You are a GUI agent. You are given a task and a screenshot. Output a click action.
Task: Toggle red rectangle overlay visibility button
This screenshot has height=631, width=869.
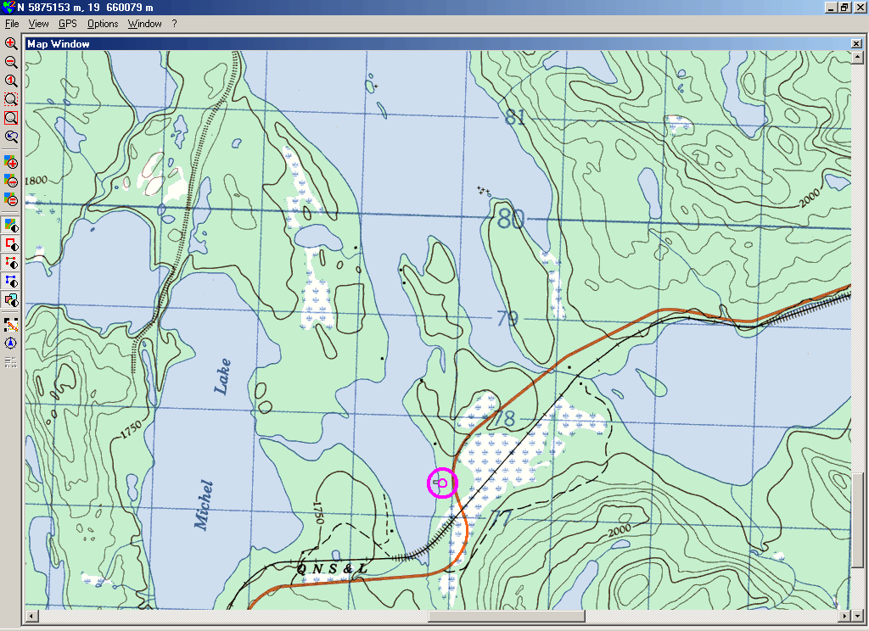[11, 244]
